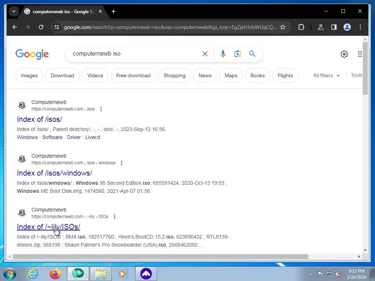The image size is (375, 281).
Task: Switch to Shopping results
Action: (175, 75)
